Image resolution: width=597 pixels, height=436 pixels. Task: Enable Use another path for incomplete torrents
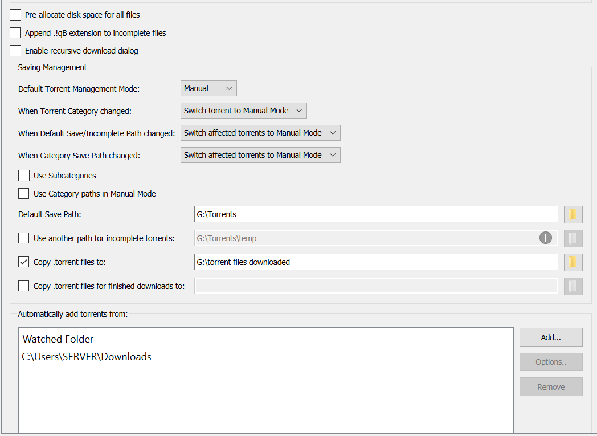coord(23,238)
